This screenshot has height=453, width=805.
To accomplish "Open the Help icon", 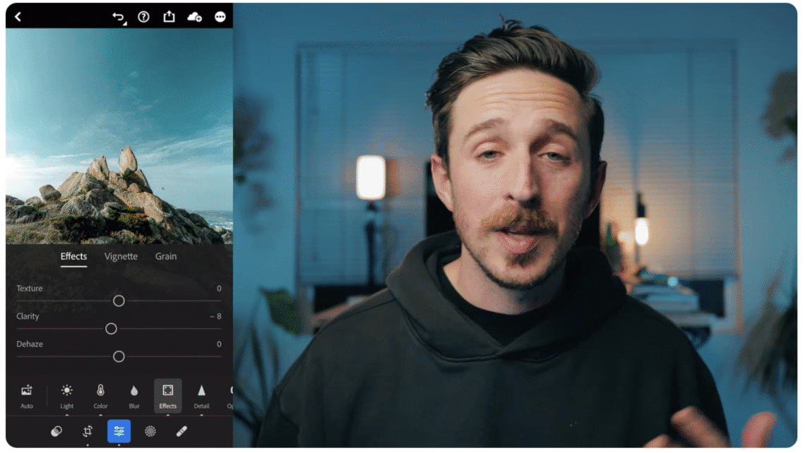I will pyautogui.click(x=143, y=16).
